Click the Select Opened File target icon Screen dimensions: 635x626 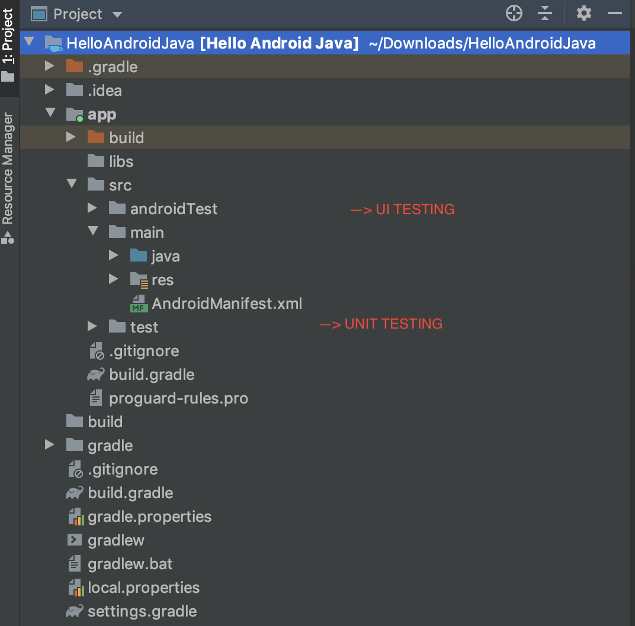click(x=513, y=13)
